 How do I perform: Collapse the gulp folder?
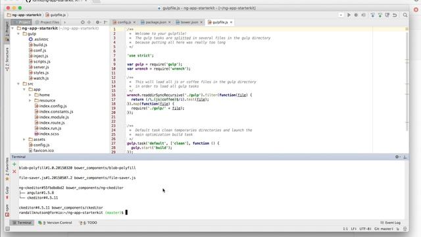(x=18, y=34)
